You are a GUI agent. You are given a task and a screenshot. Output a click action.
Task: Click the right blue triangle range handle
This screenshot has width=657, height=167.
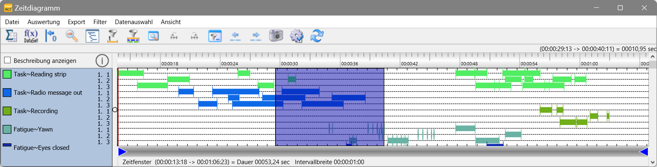click(x=644, y=152)
